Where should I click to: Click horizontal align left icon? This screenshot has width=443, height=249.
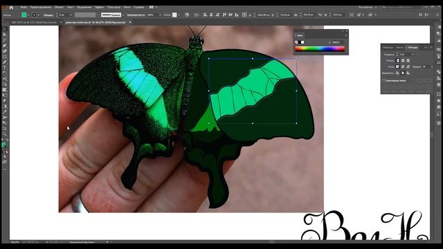pyautogui.click(x=205, y=15)
